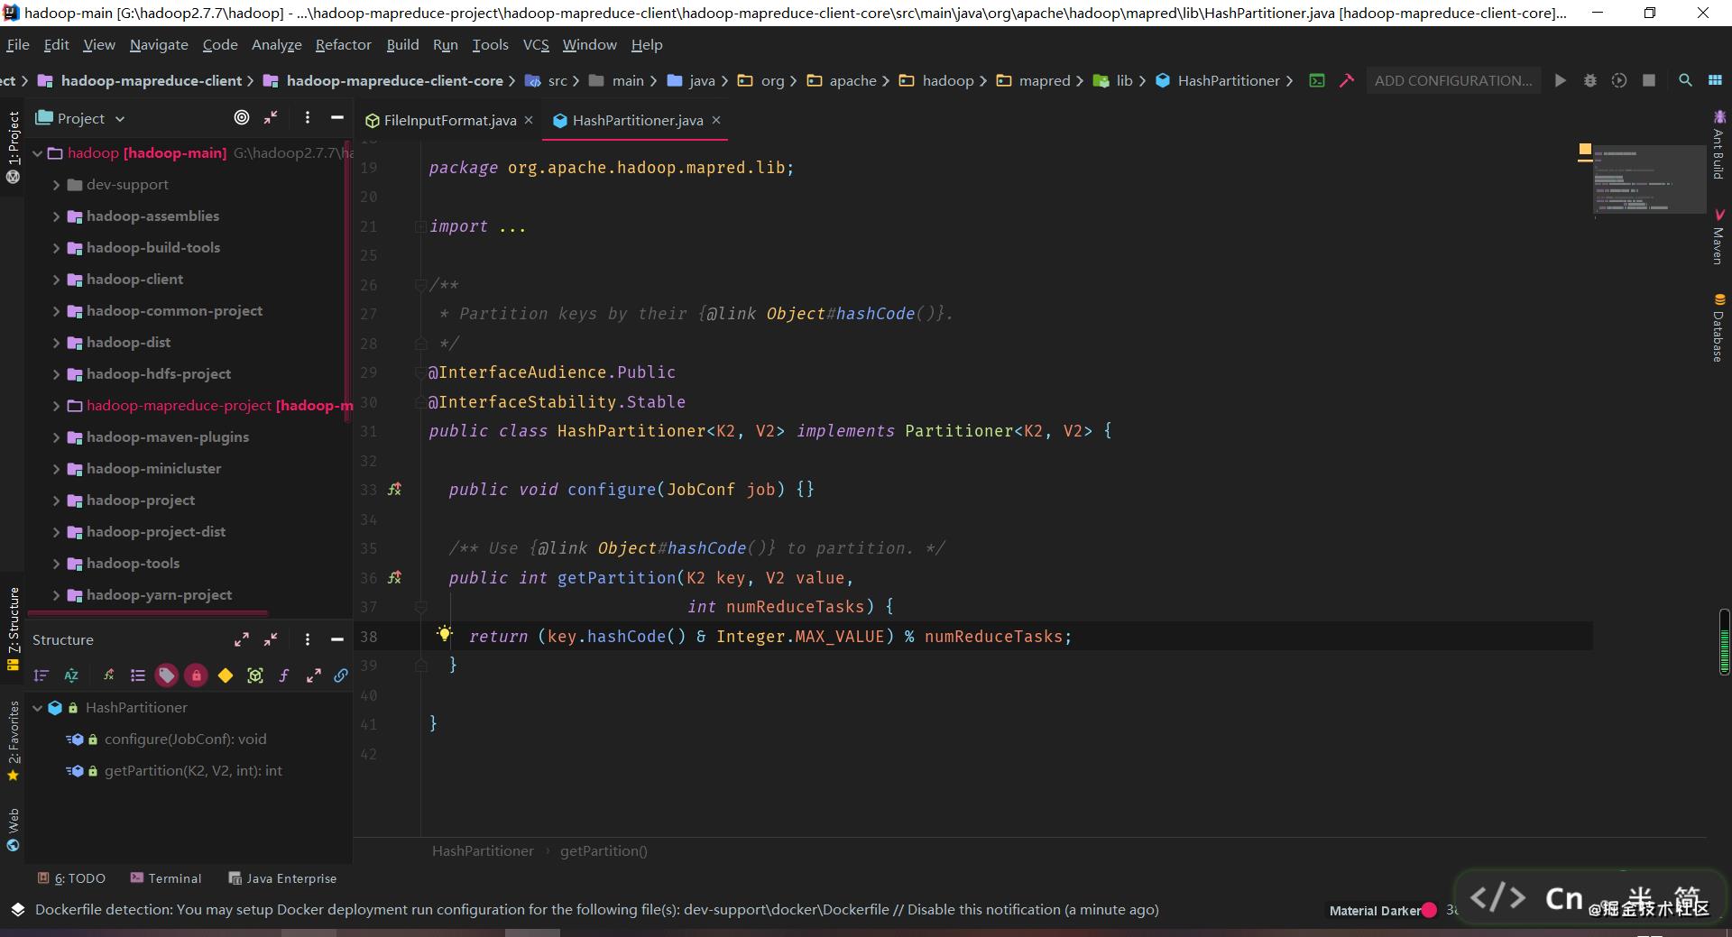Open Project panel options three-dot menu
Image resolution: width=1732 pixels, height=937 pixels.
[308, 117]
